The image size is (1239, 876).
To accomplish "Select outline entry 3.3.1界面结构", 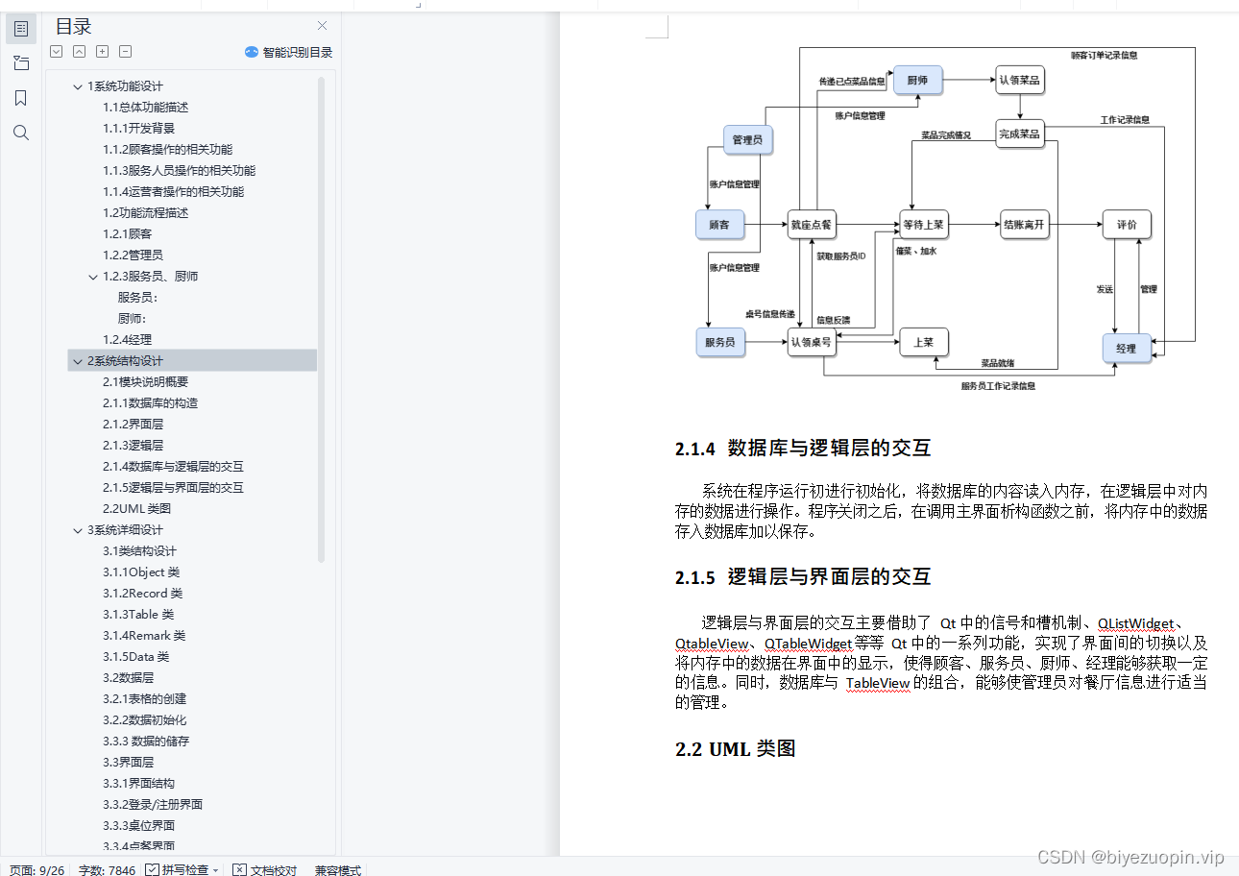I will click(139, 783).
